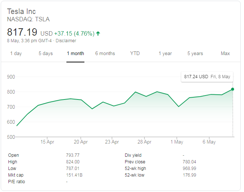244x192 pixels.
Task: Click the 817.24 USD price tooltip
Action: point(207,77)
